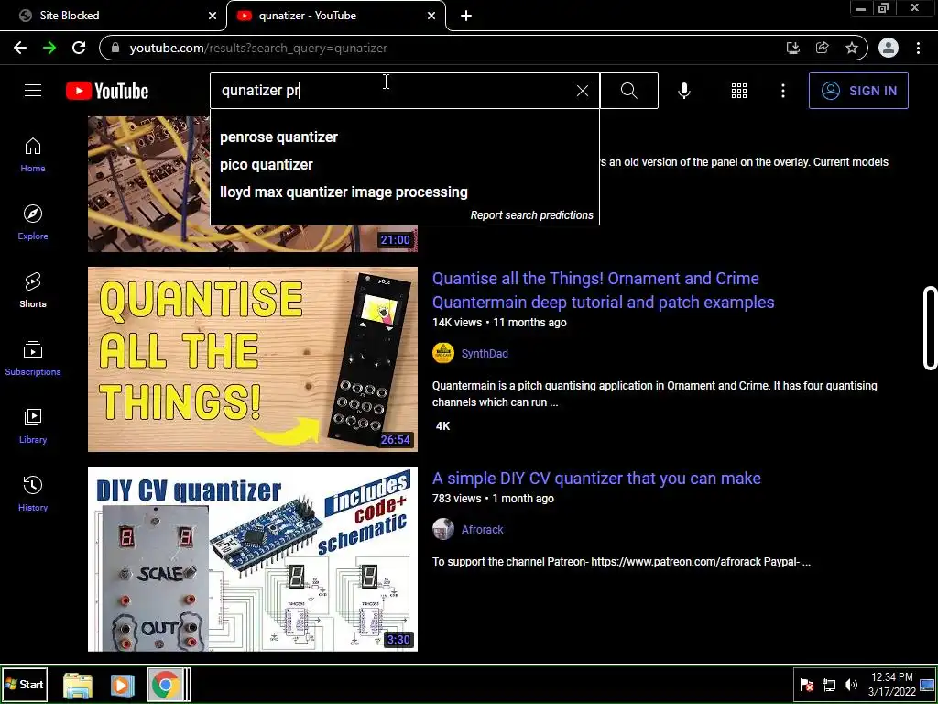The image size is (938, 704).
Task: Open the Afrorack channel avatar
Action: (x=443, y=529)
